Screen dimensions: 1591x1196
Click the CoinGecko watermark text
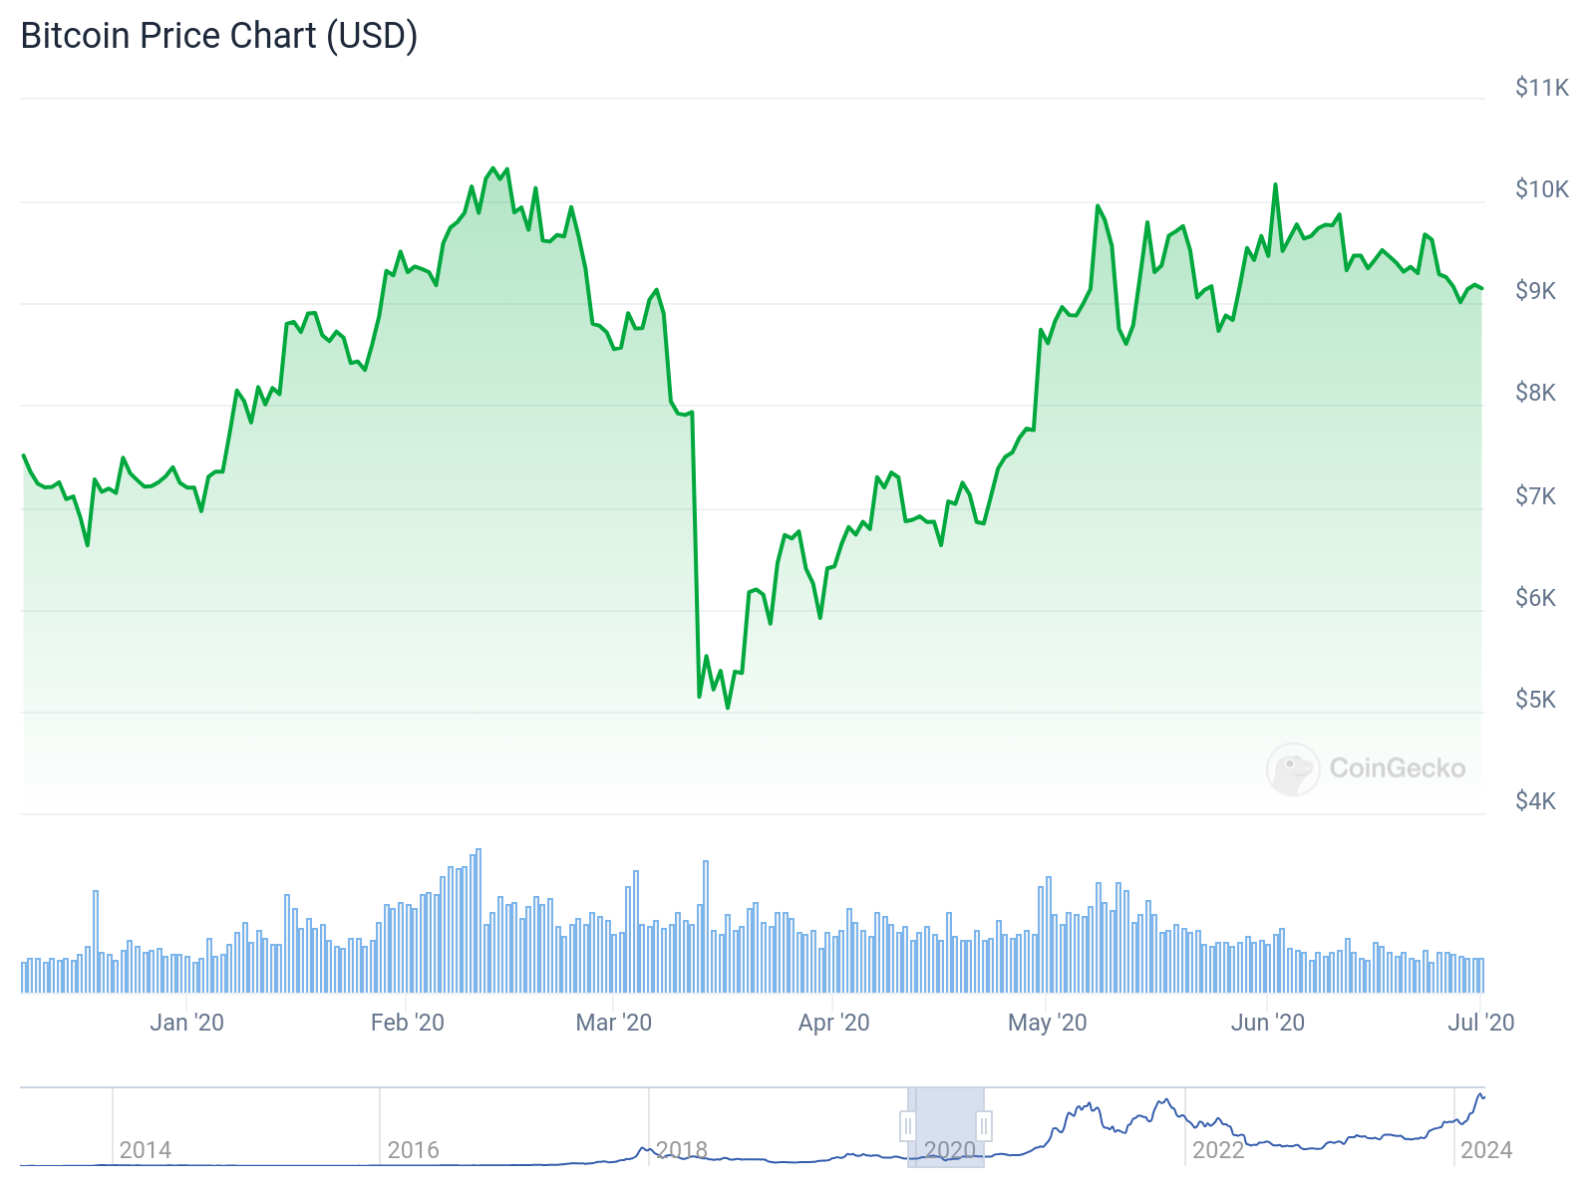point(1397,768)
